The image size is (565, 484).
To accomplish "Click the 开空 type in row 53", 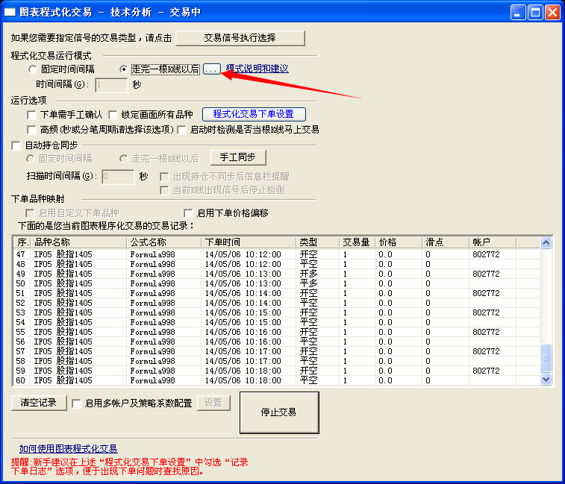I will tap(309, 312).
